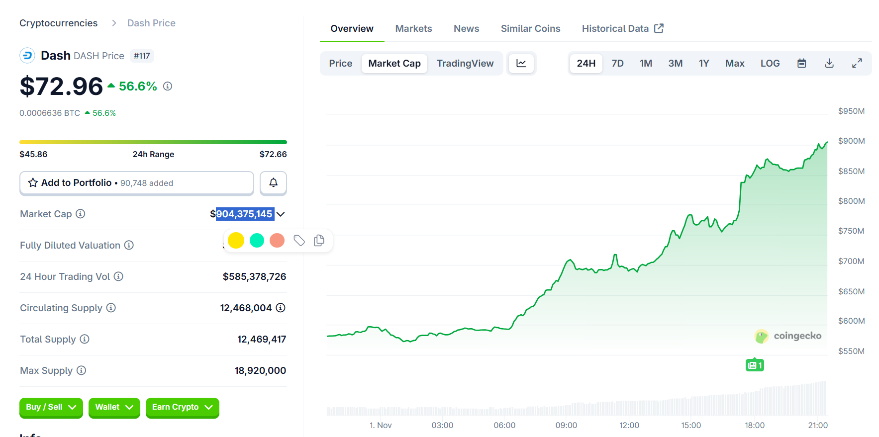Viewport: 879px width, 437px height.
Task: Toggle LOG scale on chart
Action: (x=770, y=64)
